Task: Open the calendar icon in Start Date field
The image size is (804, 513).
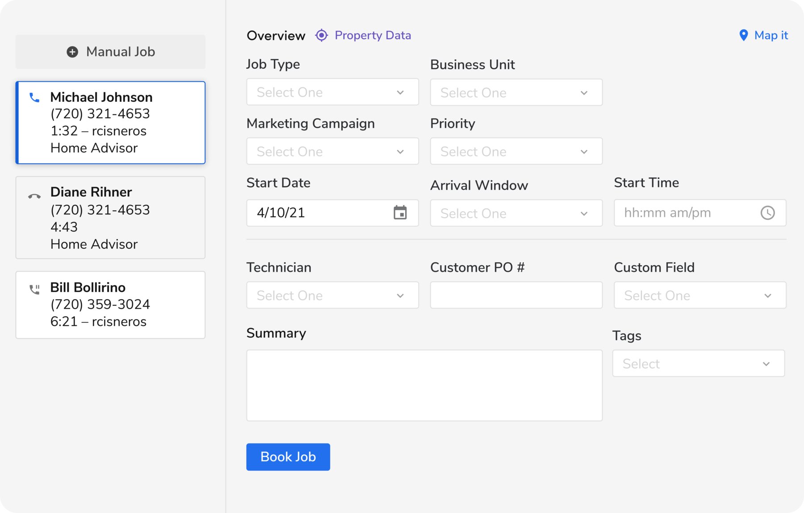Action: coord(401,213)
